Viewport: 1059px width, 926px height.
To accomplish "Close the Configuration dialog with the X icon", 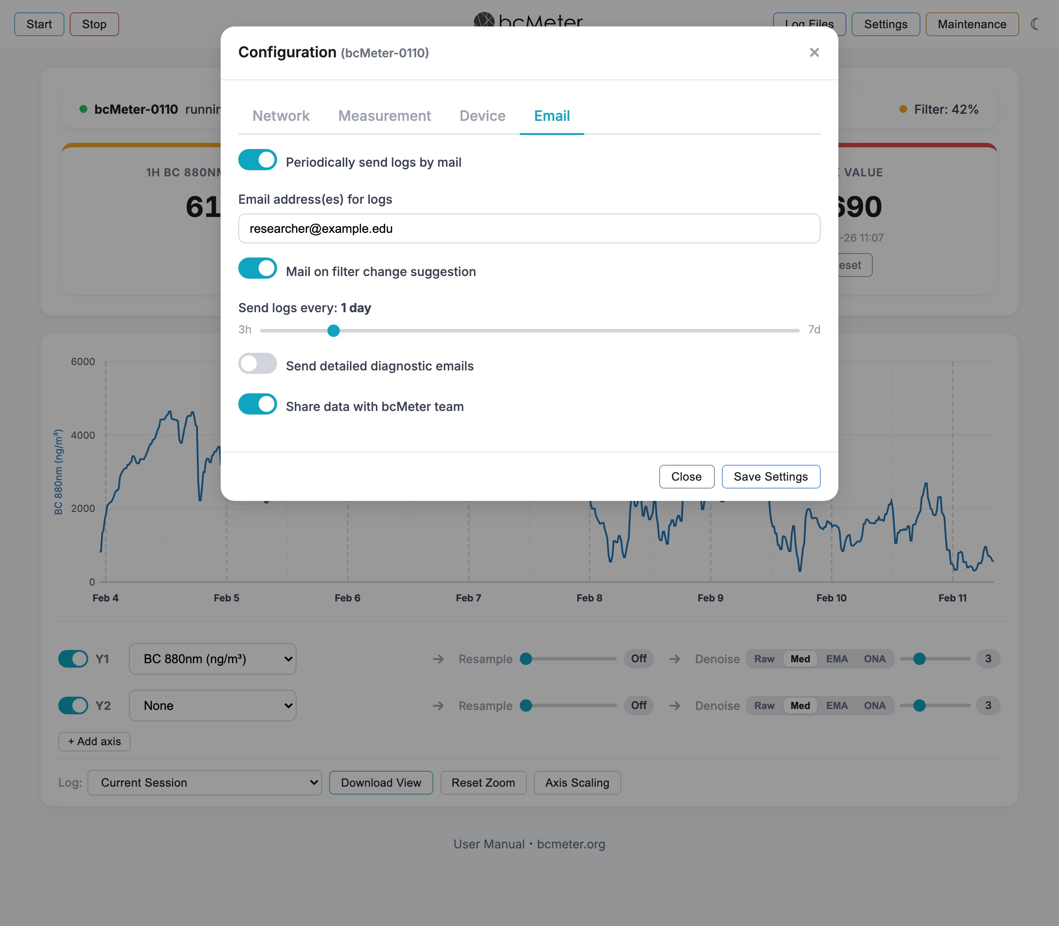I will click(x=814, y=52).
